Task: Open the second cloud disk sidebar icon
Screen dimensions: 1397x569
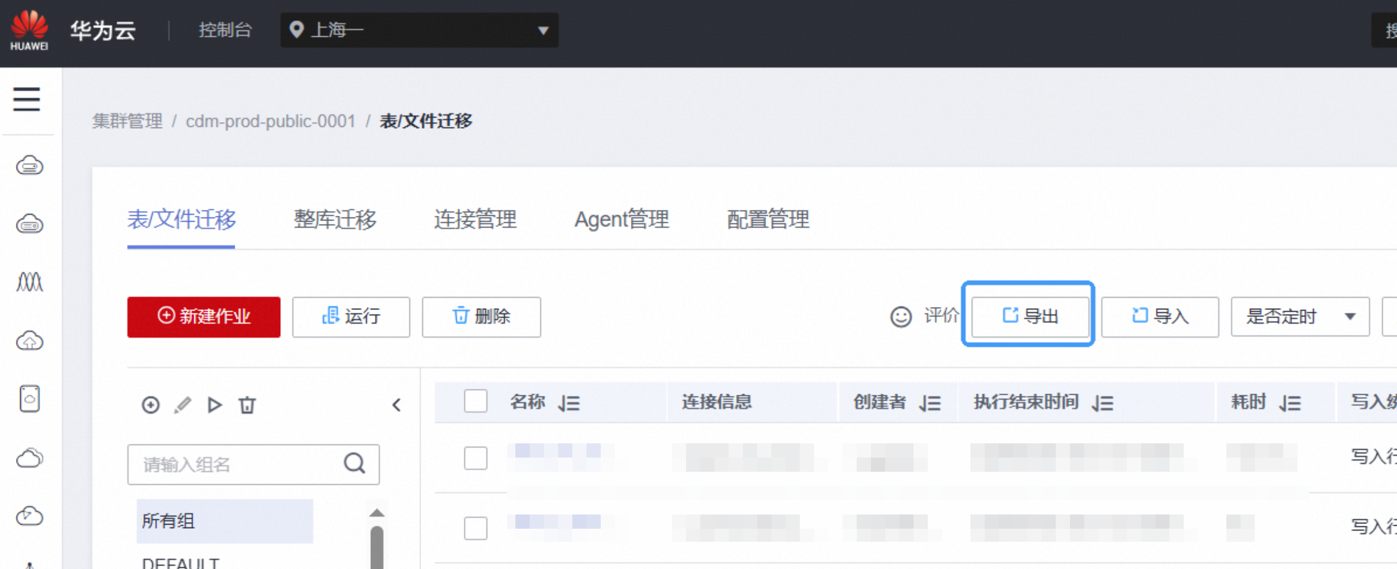Action: coord(30,224)
